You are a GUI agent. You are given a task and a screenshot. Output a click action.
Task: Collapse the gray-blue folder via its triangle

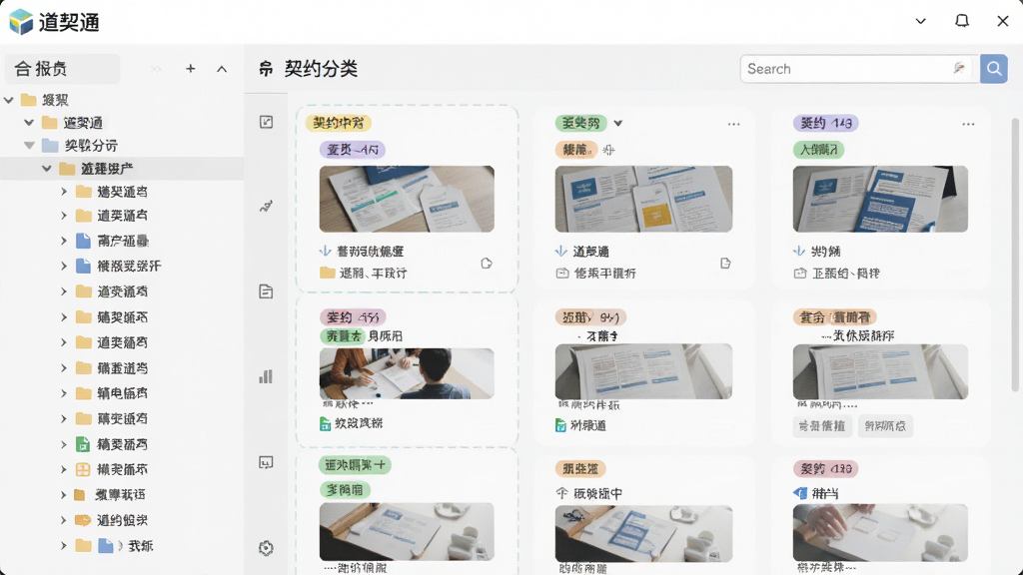pos(29,146)
